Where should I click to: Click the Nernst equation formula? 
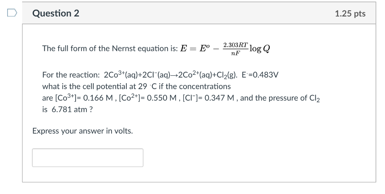225,49
